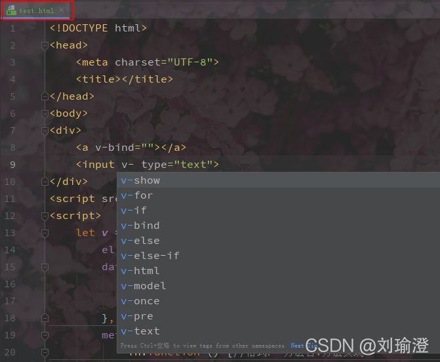Viewport: 440px width, 362px height.
Task: Close the test.html tab
Action: pyautogui.click(x=62, y=10)
